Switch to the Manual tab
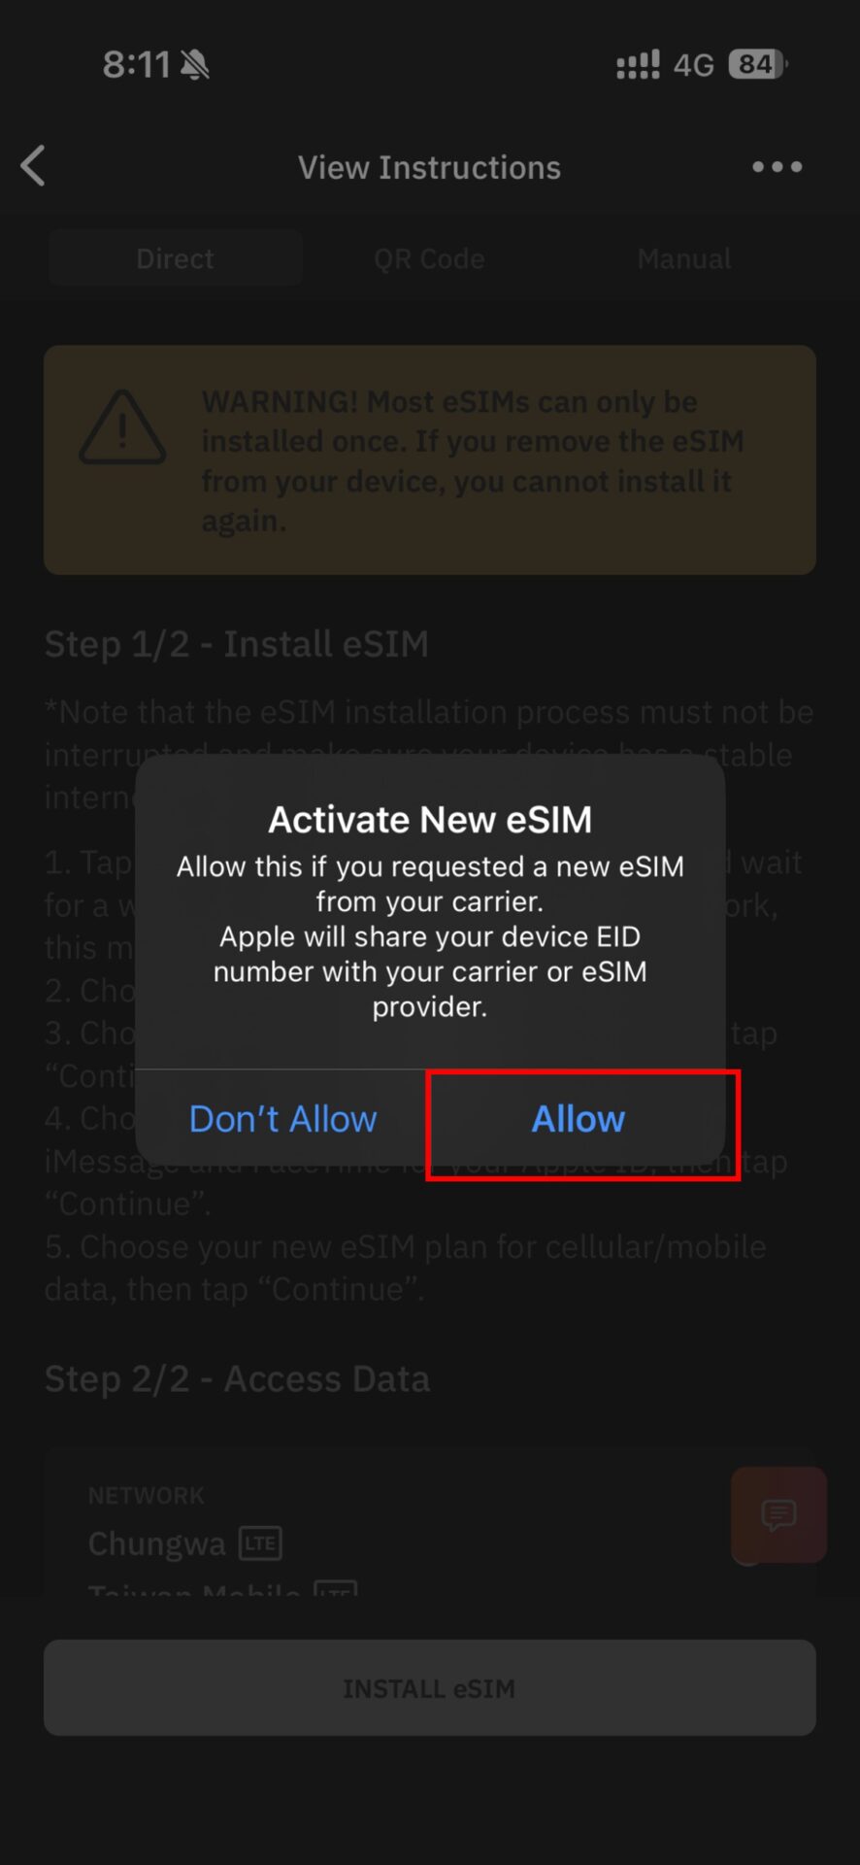 point(684,258)
